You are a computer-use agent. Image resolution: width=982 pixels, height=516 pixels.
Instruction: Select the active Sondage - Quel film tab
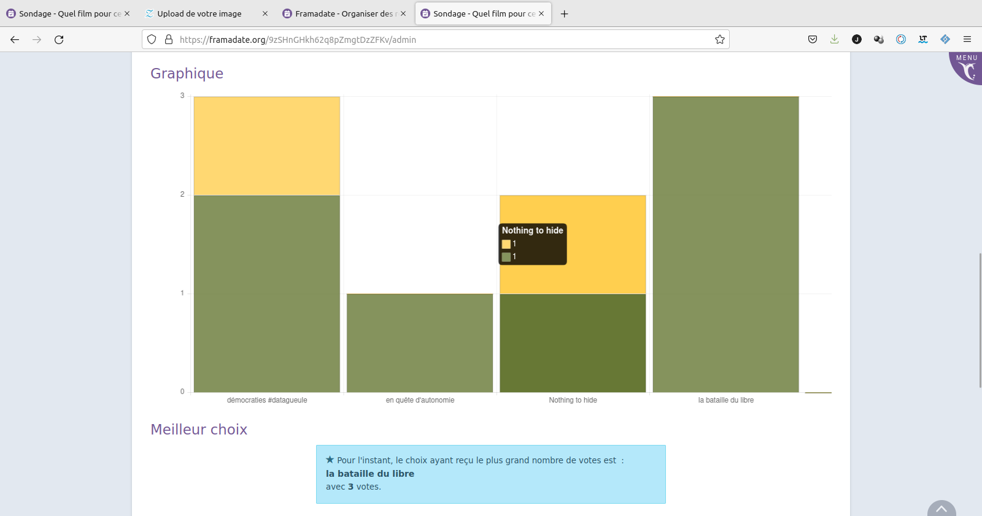pyautogui.click(x=482, y=13)
